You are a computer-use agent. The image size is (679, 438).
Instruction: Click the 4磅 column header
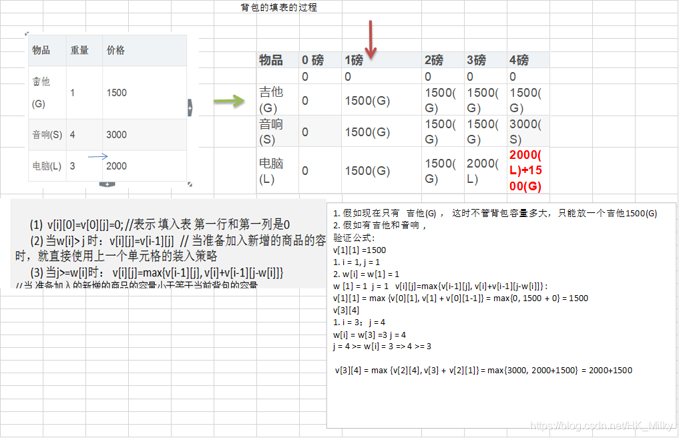(x=521, y=59)
